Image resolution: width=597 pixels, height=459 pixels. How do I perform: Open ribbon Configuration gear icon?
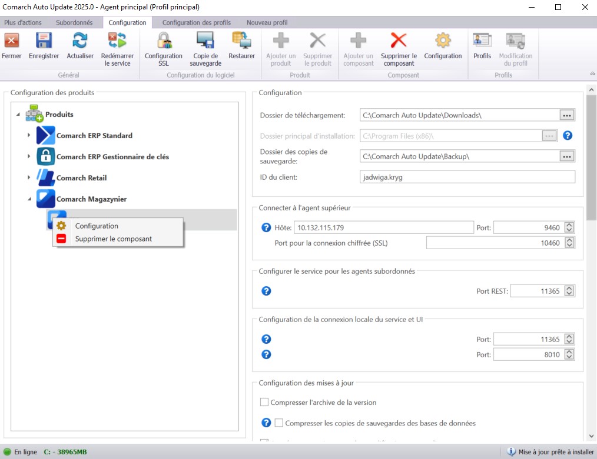(443, 41)
